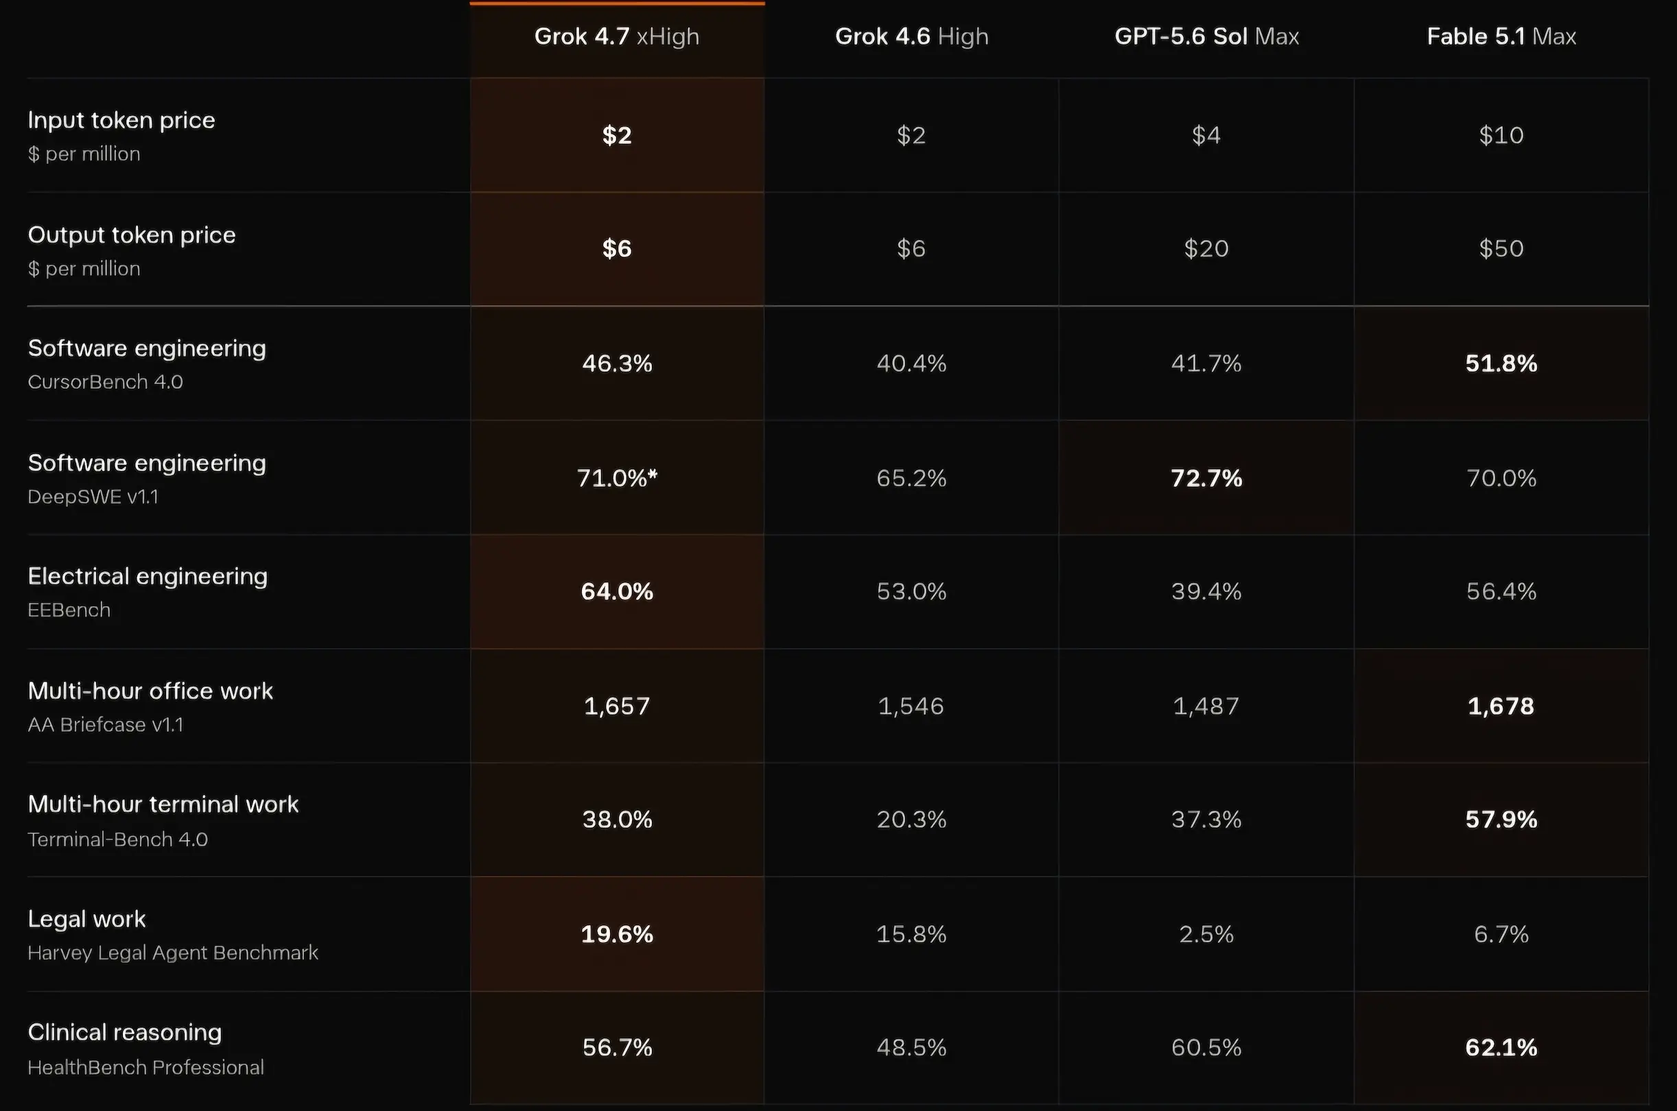
Task: Click the 71.0%* asterisk score cell
Action: click(617, 478)
